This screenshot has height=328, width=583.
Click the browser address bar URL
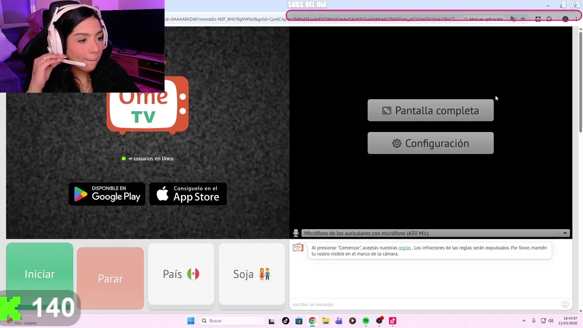point(310,19)
